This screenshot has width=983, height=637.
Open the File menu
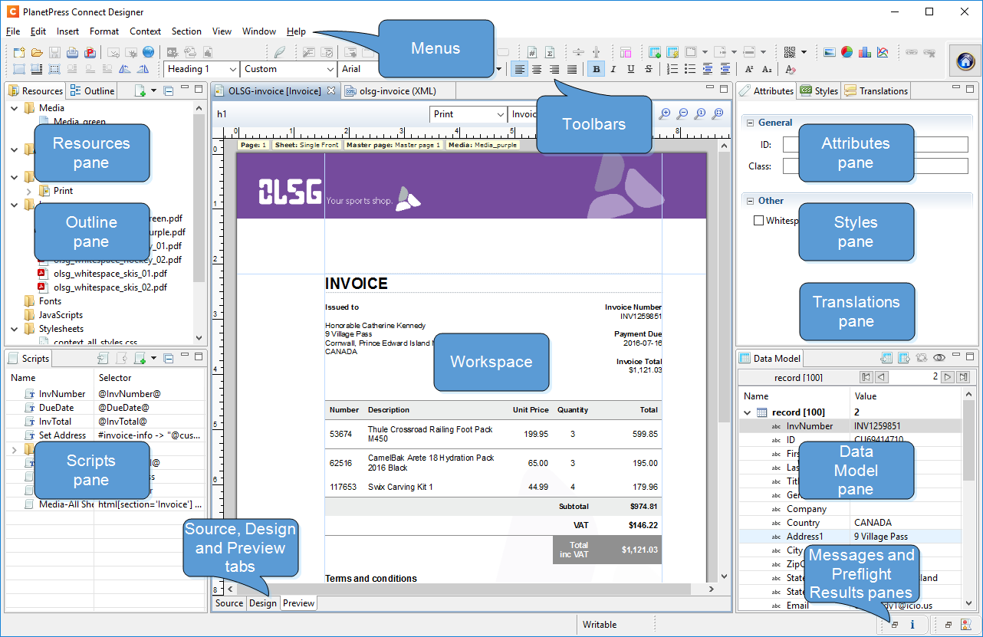(13, 31)
